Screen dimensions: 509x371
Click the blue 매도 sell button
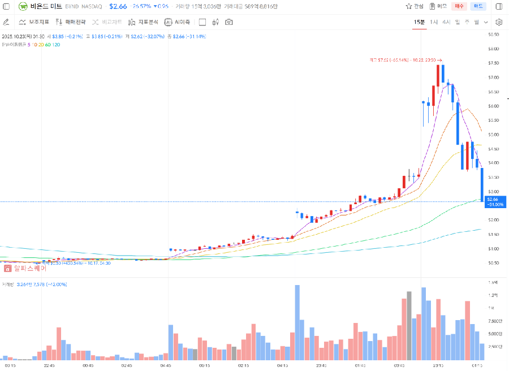(x=478, y=6)
